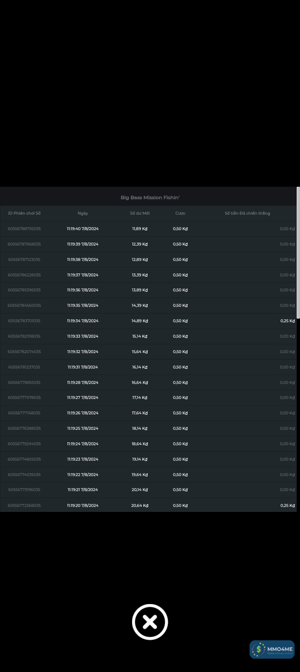The height and width of the screenshot is (672, 300).
Task: Select the 'Số dư Mới' column header
Action: click(140, 213)
